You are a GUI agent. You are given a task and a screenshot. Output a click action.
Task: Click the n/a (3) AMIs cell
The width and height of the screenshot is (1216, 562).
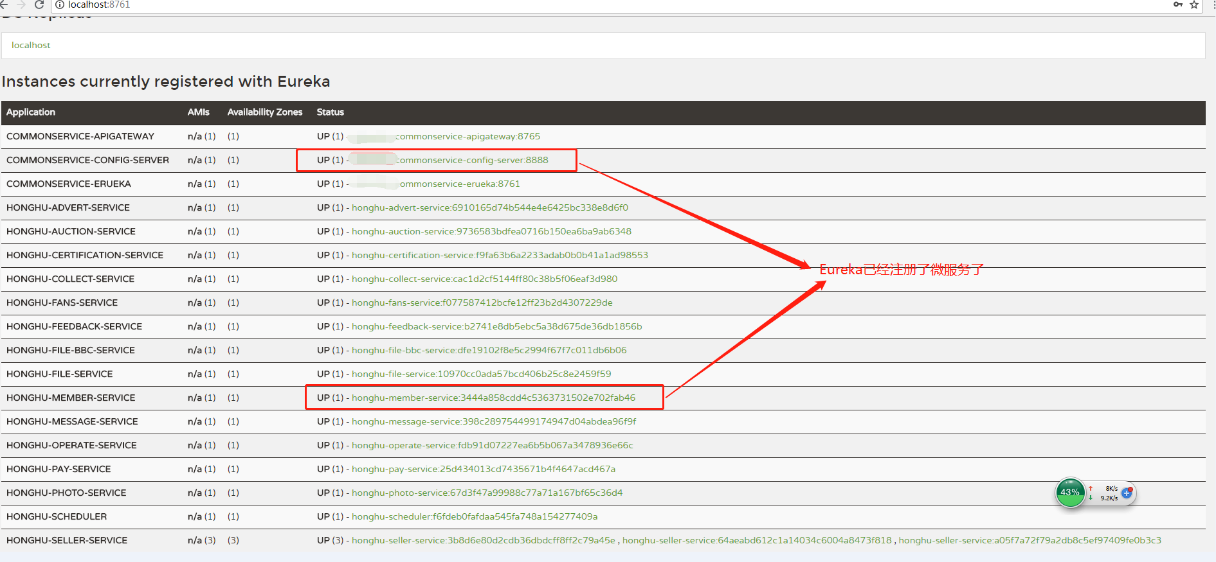point(202,540)
